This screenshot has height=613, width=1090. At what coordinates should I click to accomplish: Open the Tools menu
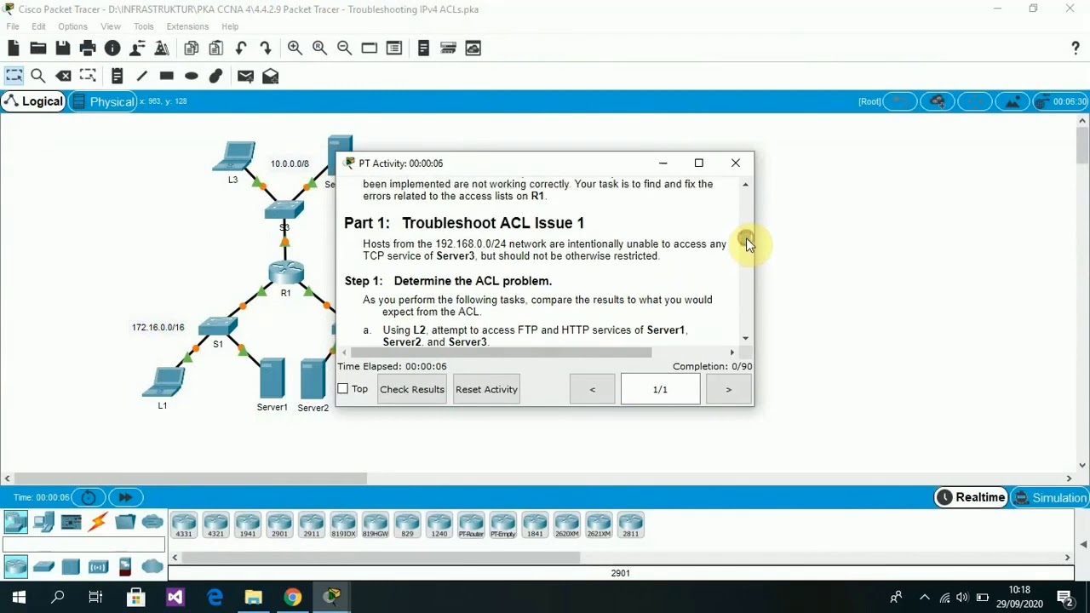coord(143,26)
